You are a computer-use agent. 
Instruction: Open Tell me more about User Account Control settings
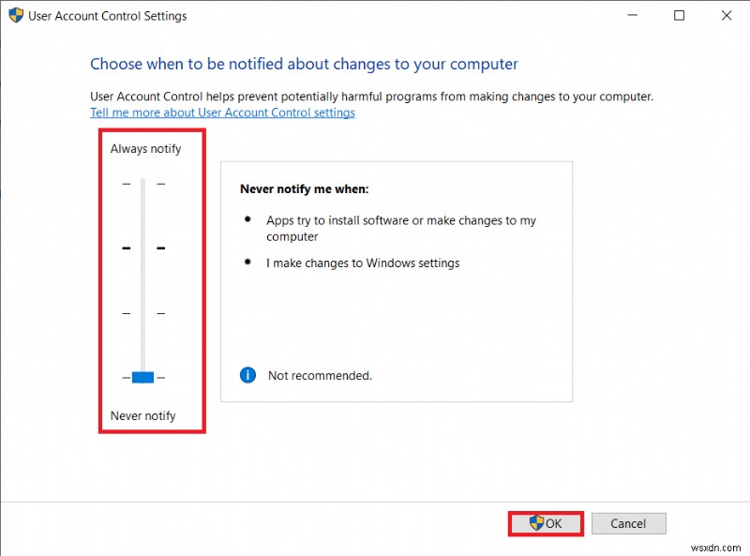pos(222,113)
